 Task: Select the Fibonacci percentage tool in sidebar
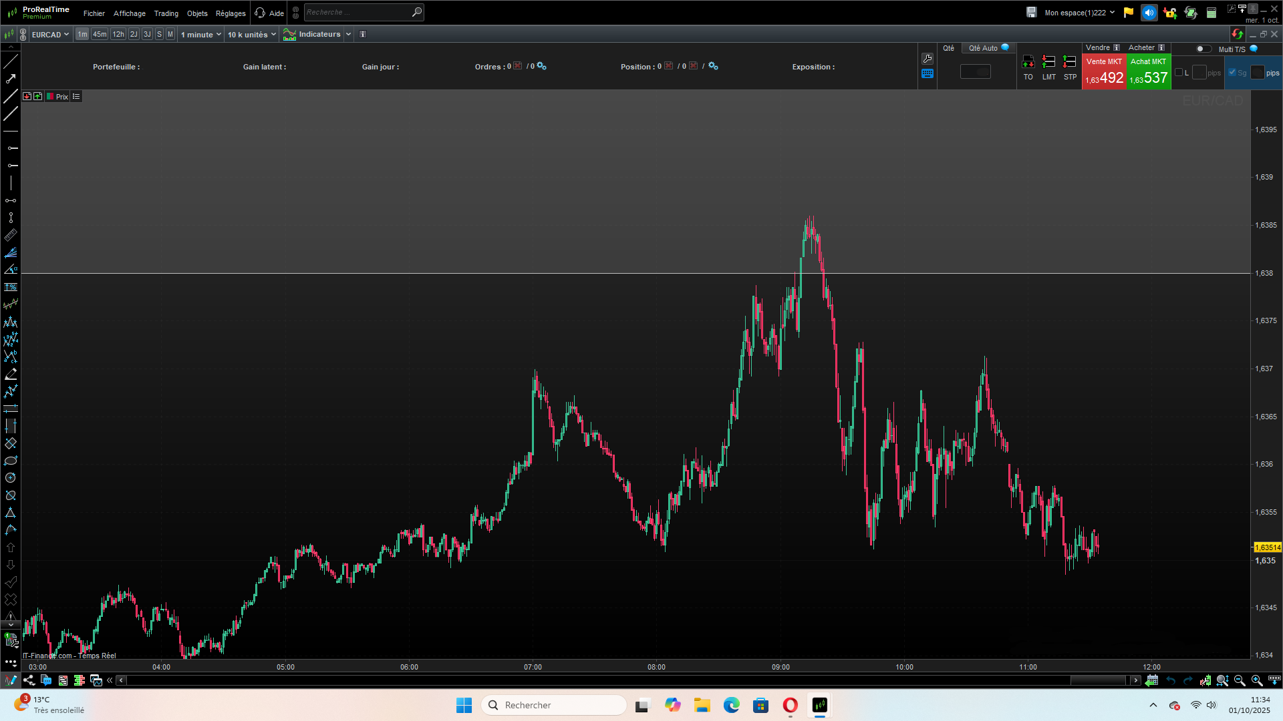pos(11,287)
